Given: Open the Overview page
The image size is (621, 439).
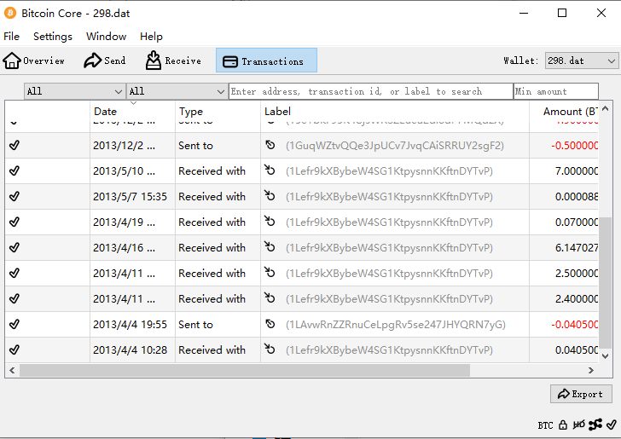Looking at the screenshot, I should pyautogui.click(x=34, y=61).
